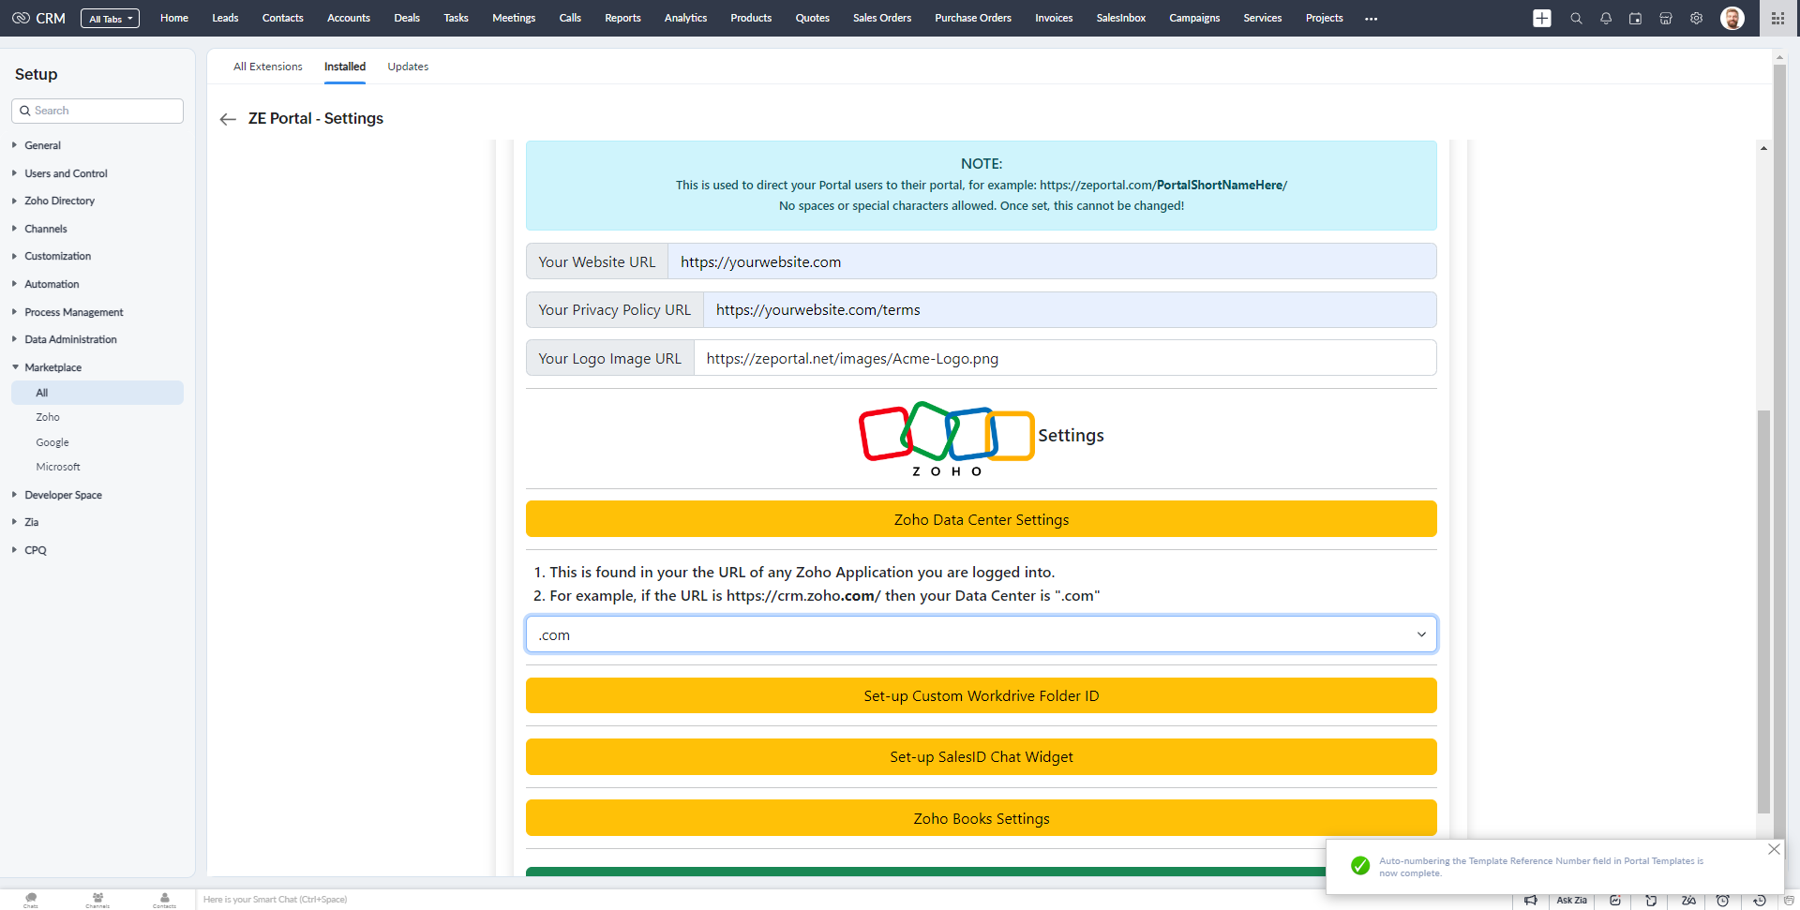Viewport: 1800px width, 910px height.
Task: Open the Deals module tab
Action: click(407, 18)
